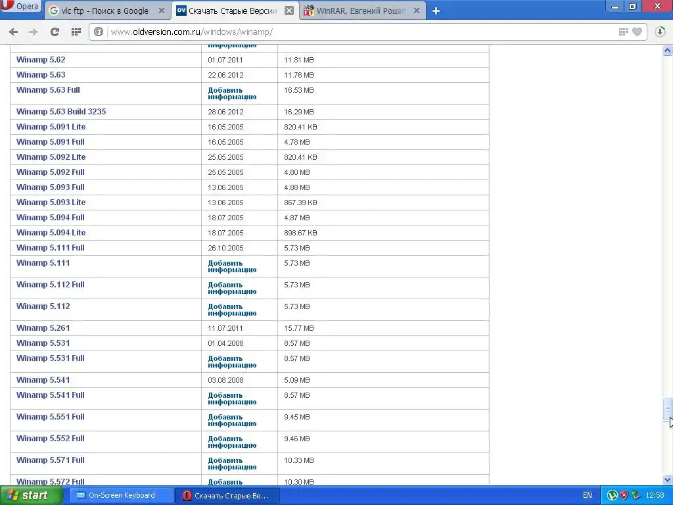673x505 pixels.
Task: Open the uTorrent tray icon
Action: (613, 496)
